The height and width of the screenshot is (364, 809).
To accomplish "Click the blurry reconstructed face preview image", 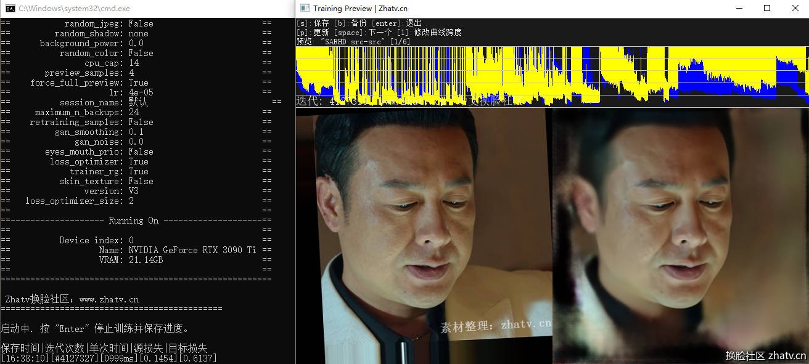I will coord(680,236).
